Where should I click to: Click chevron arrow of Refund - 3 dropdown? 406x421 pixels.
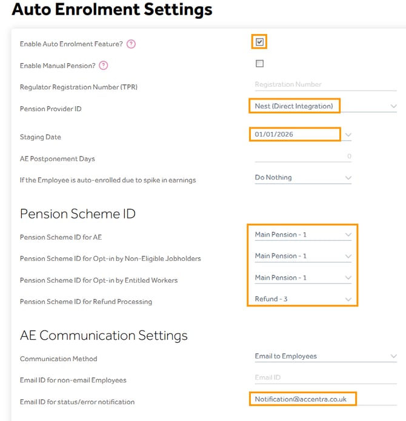point(348,300)
